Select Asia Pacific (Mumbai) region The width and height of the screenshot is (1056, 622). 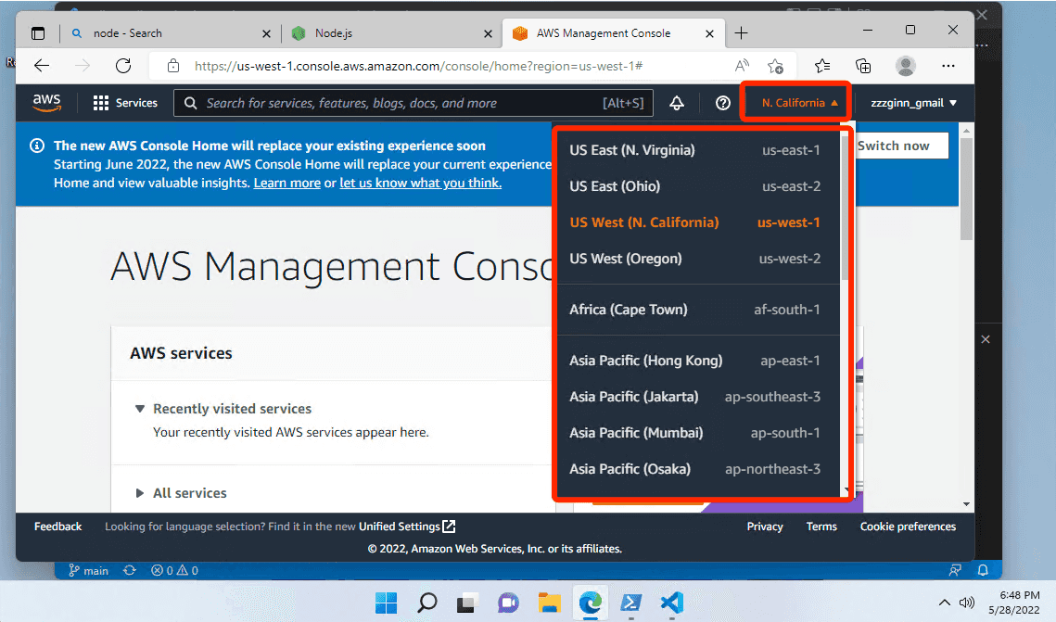tap(695, 433)
